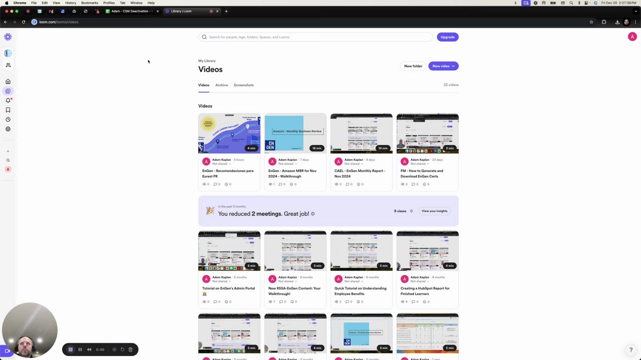Screen dimensions: 641x360
Task: Delete the recording with the trash icon
Action: click(130, 349)
